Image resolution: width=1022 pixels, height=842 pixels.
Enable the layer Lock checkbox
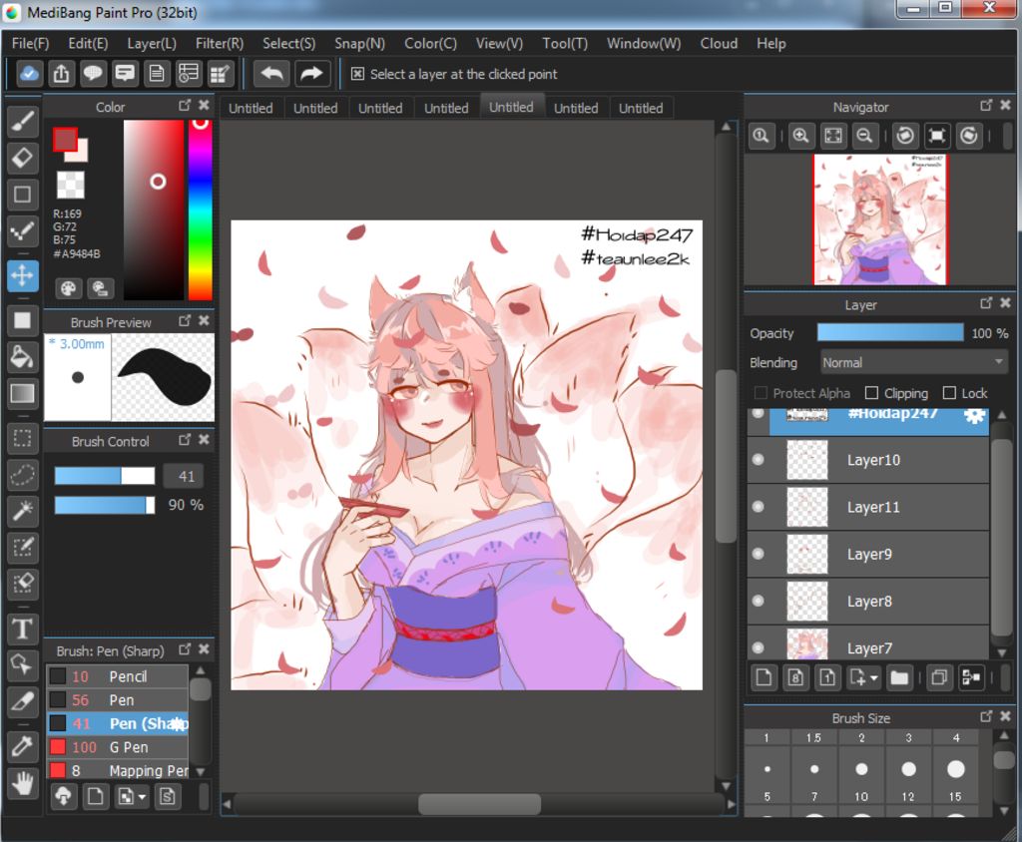coord(950,393)
